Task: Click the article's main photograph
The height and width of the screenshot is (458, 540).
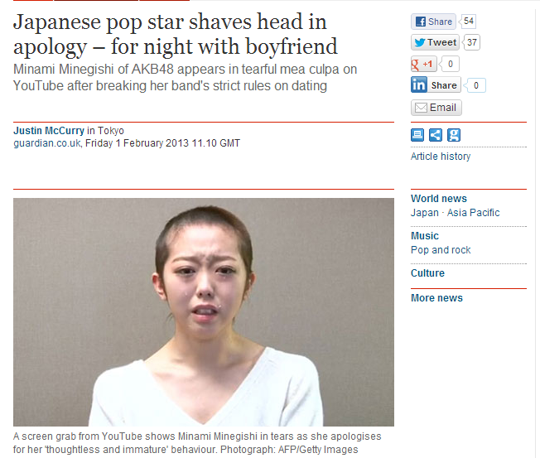Action: [x=204, y=312]
